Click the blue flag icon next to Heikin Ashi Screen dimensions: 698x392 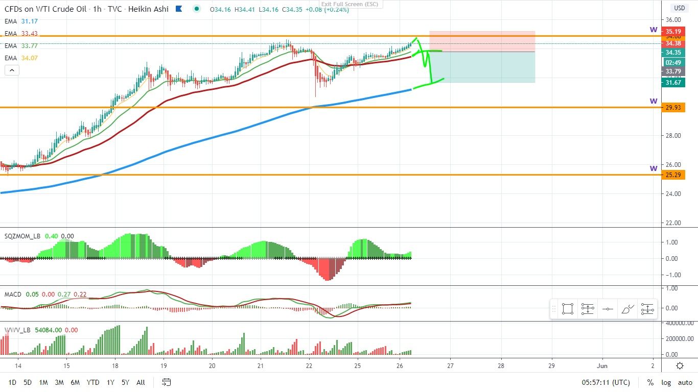point(178,9)
